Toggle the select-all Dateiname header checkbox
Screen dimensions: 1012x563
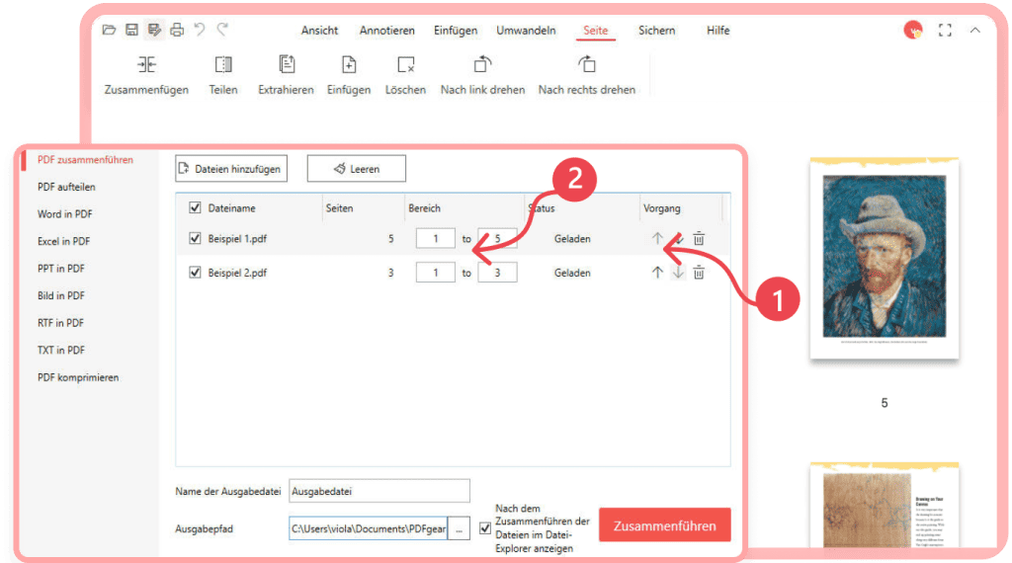point(195,207)
